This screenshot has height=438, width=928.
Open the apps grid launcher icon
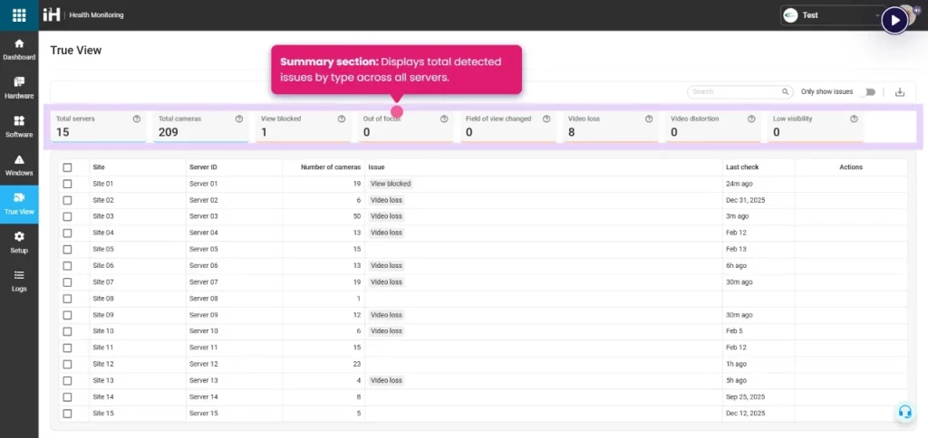pyautogui.click(x=19, y=14)
